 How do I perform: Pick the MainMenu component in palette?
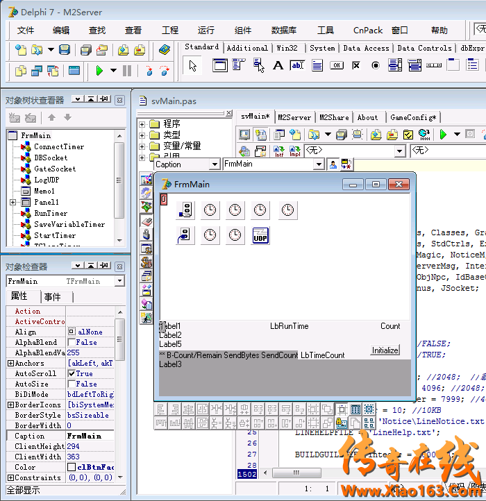click(239, 65)
